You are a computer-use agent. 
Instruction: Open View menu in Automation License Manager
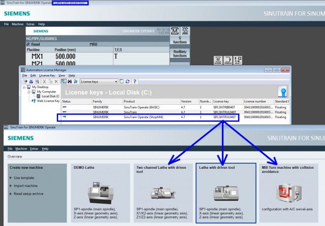click(61, 76)
